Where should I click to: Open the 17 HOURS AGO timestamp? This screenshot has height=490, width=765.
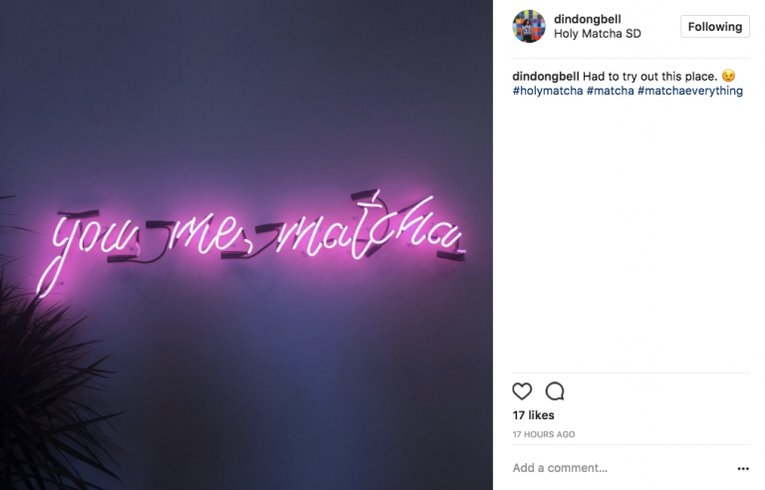544,434
